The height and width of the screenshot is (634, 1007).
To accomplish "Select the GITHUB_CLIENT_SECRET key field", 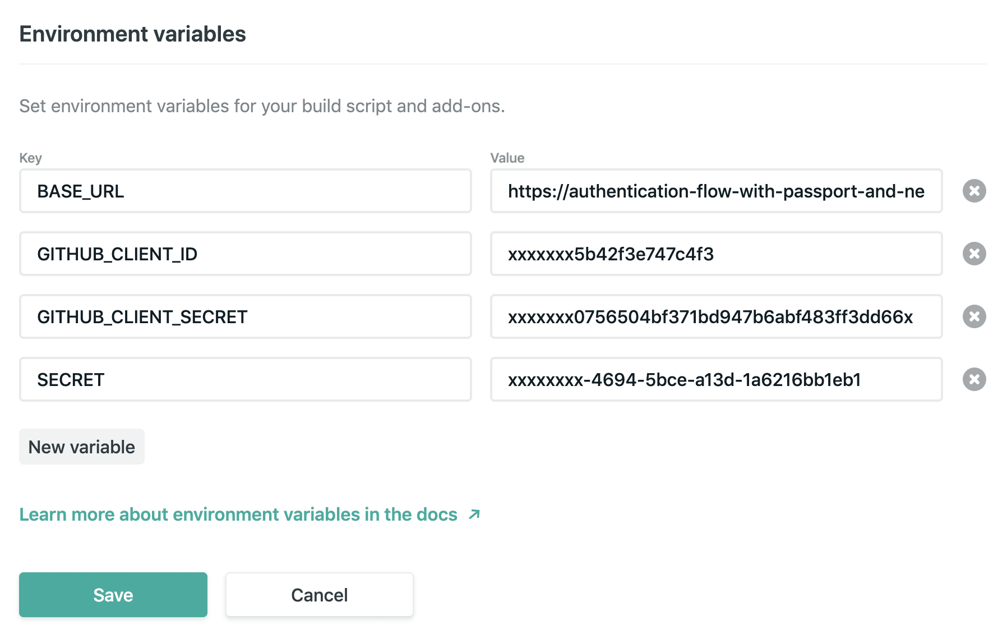I will pyautogui.click(x=245, y=316).
